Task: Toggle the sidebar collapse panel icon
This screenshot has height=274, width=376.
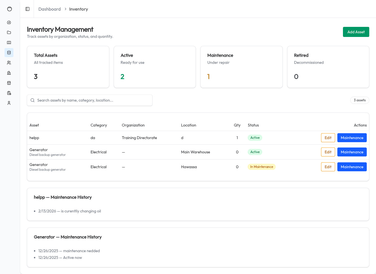Action: (27, 9)
